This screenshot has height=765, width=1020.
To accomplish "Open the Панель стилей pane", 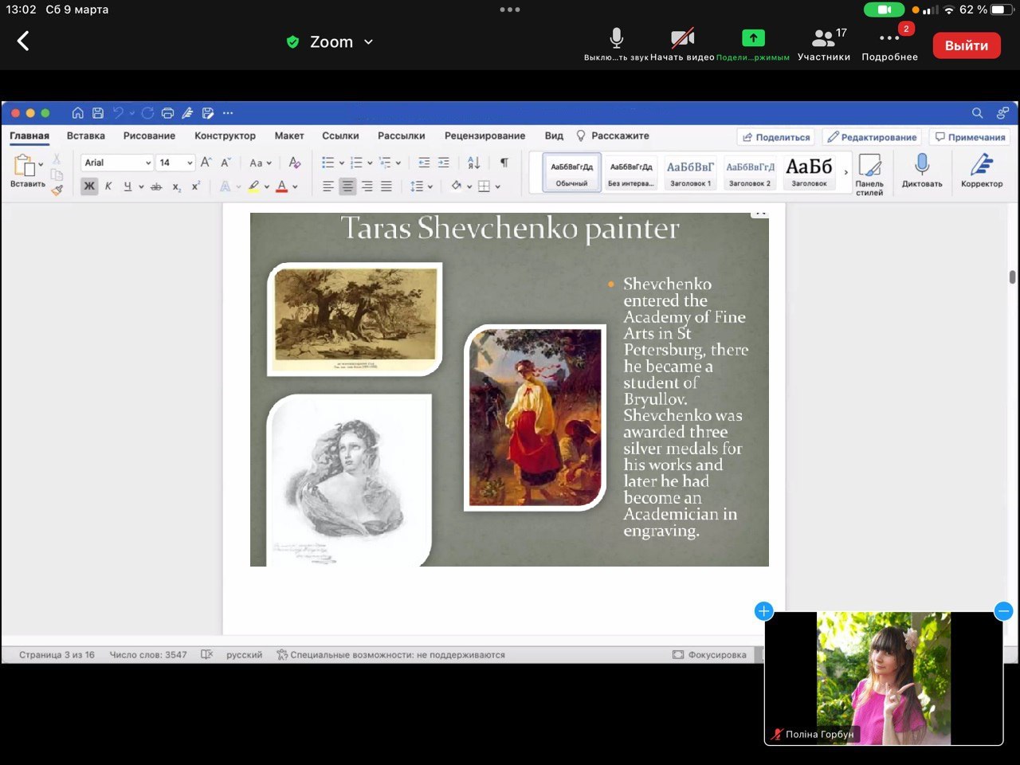I will click(x=869, y=174).
